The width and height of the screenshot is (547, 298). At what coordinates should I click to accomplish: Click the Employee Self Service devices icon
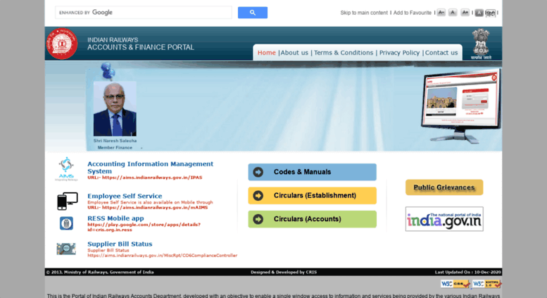coord(68,201)
